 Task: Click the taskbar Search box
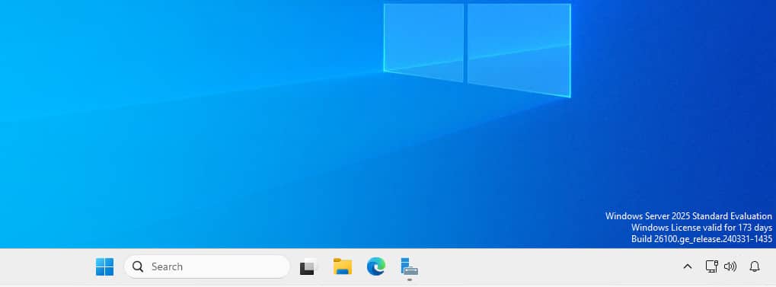pos(207,266)
